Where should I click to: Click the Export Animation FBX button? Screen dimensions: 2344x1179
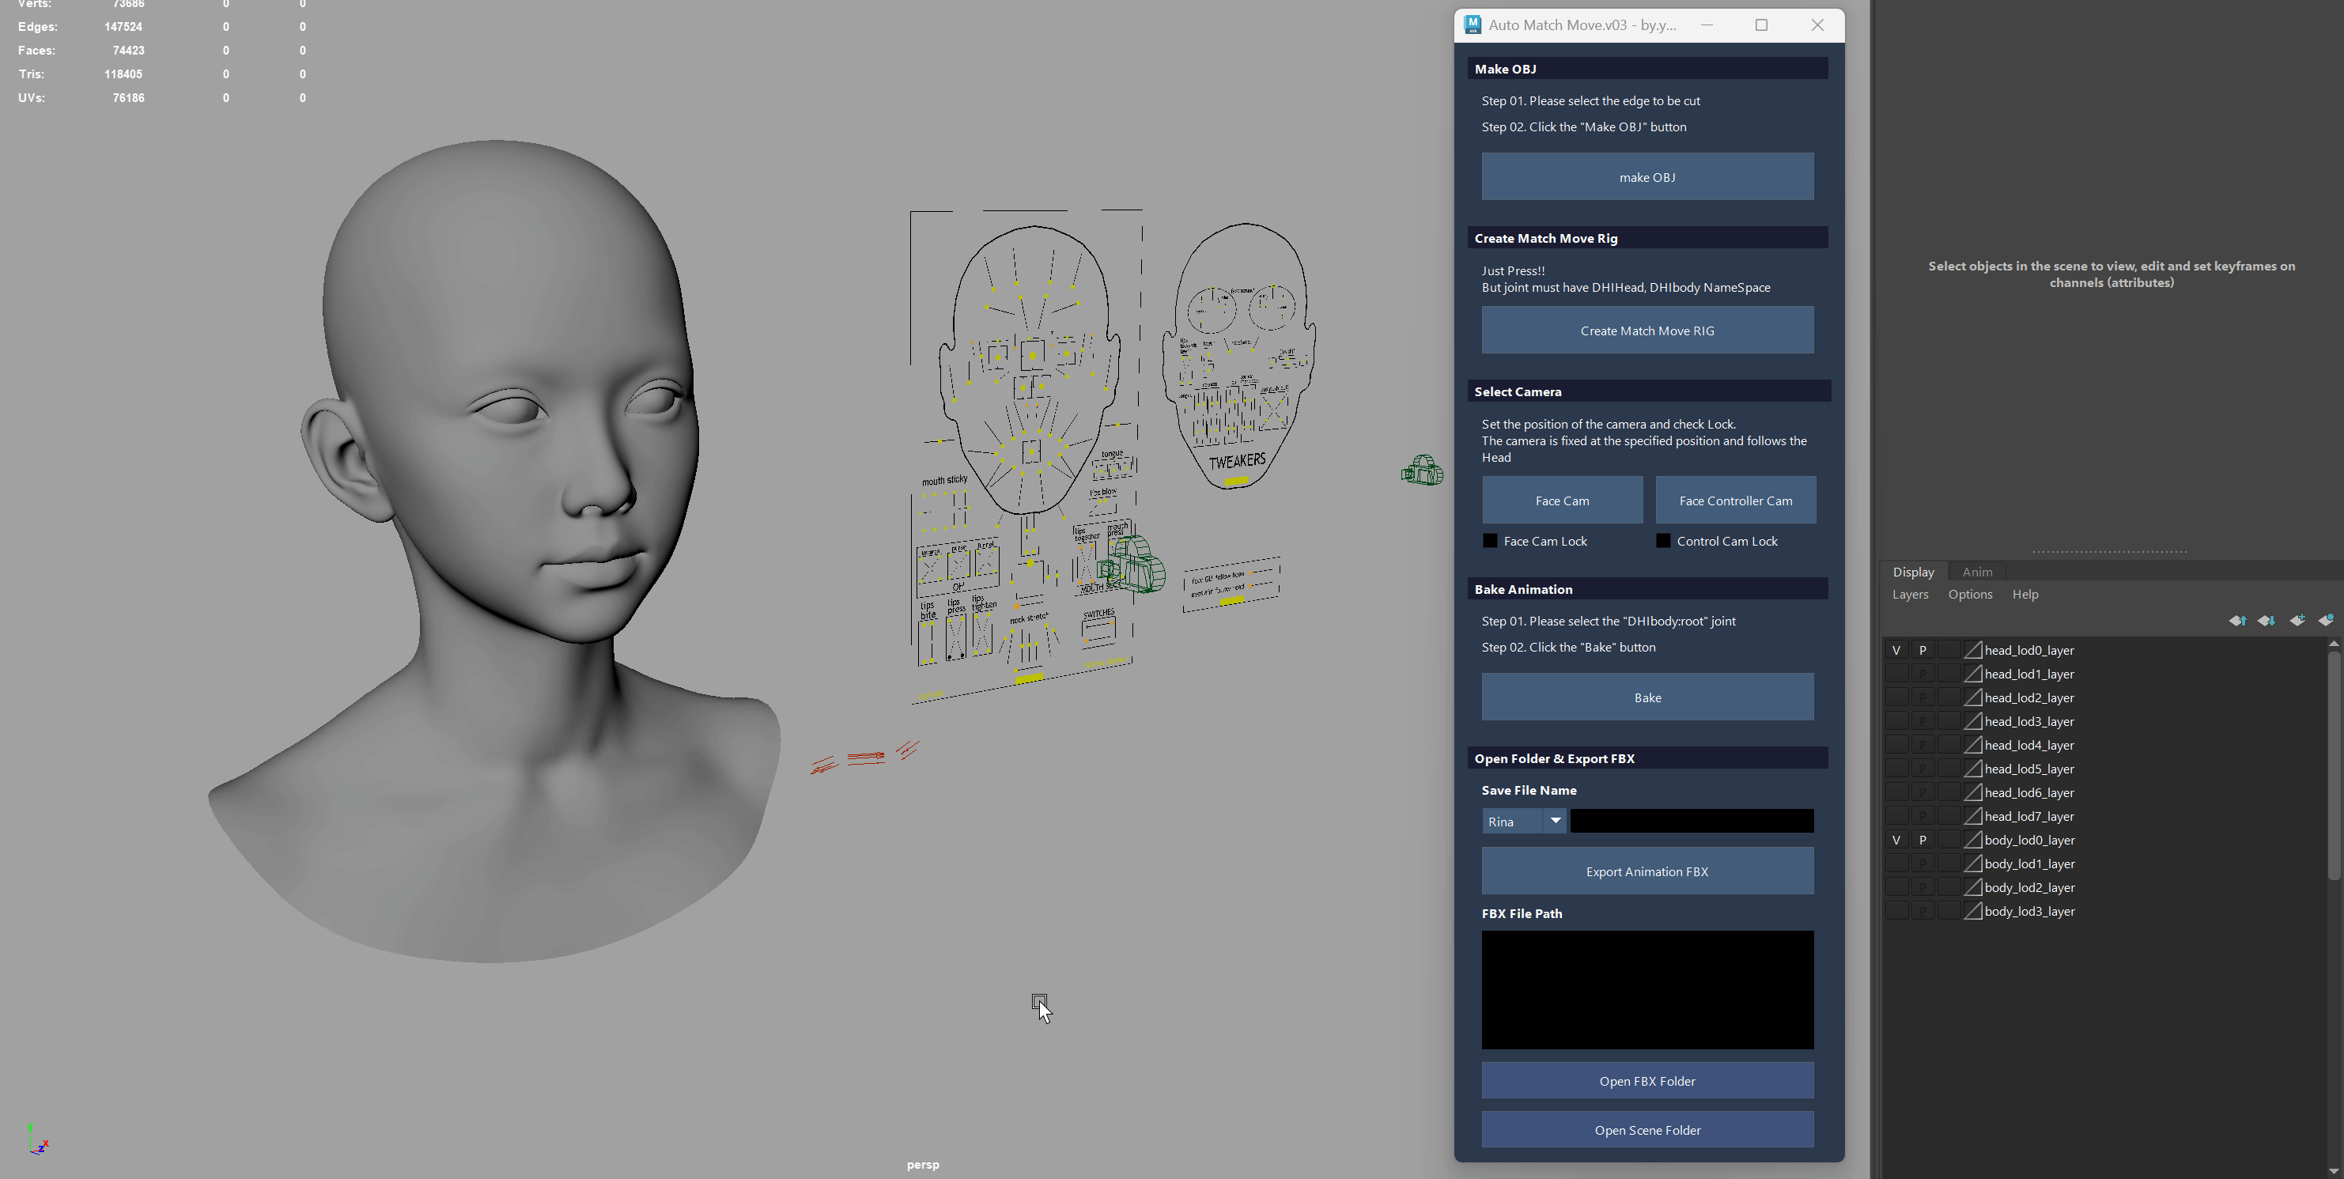[1646, 871]
